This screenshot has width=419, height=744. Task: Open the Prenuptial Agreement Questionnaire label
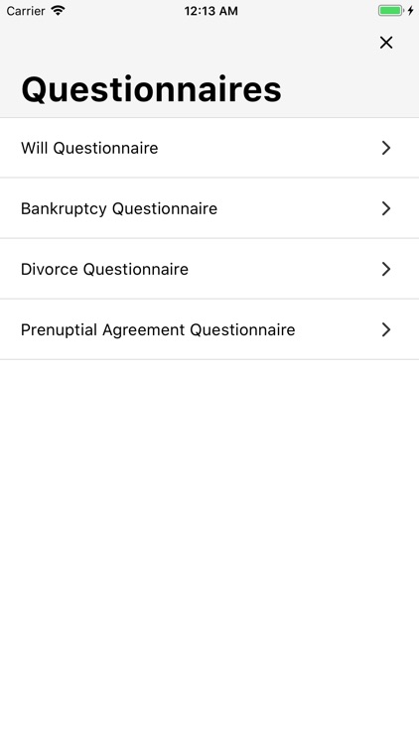[x=158, y=329]
